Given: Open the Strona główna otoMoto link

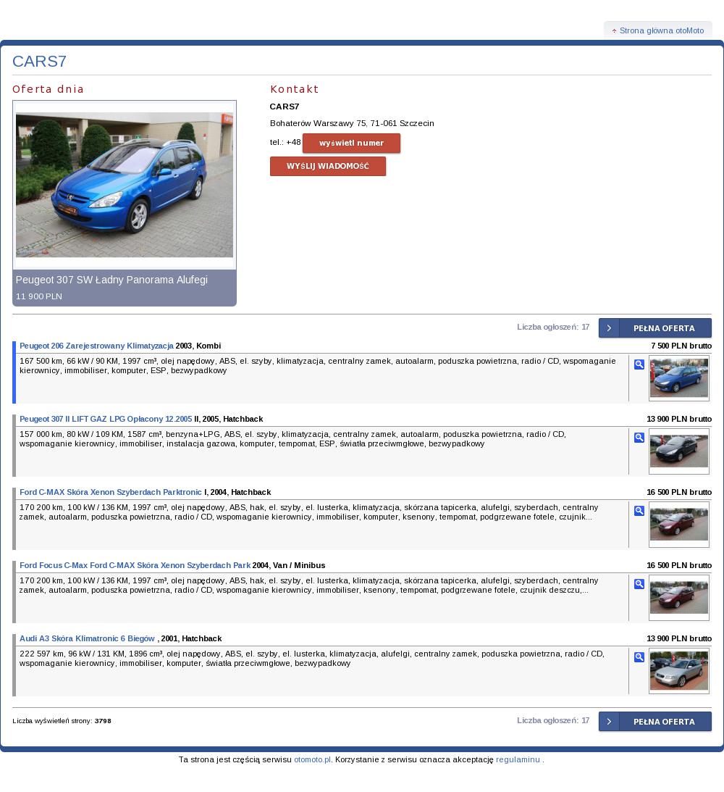Looking at the screenshot, I should (x=661, y=31).
